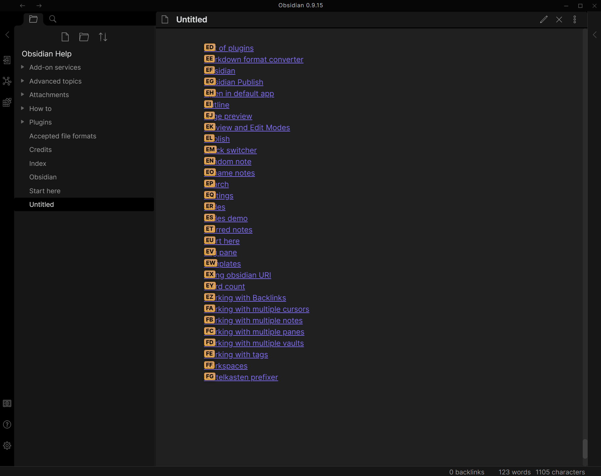Open the pane's more options menu
This screenshot has height=476, width=601.
click(575, 20)
